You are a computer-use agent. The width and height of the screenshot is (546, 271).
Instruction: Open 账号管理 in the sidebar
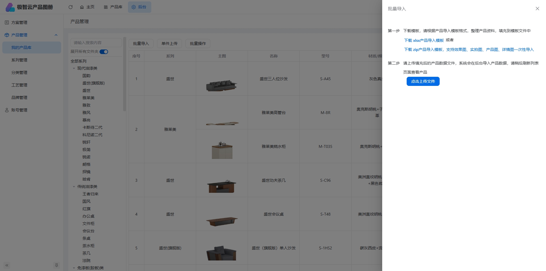pos(19,110)
